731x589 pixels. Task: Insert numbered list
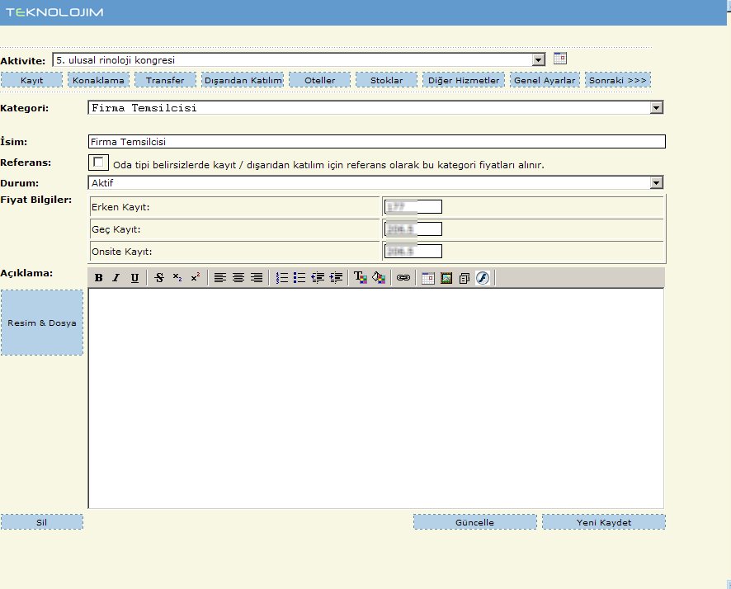click(x=281, y=278)
